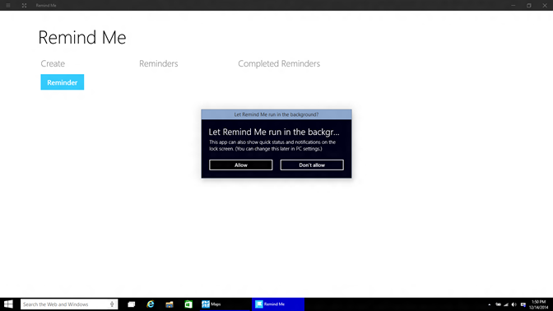Open network signal icon in system tray
Screen dimensions: 553x311
click(x=506, y=304)
